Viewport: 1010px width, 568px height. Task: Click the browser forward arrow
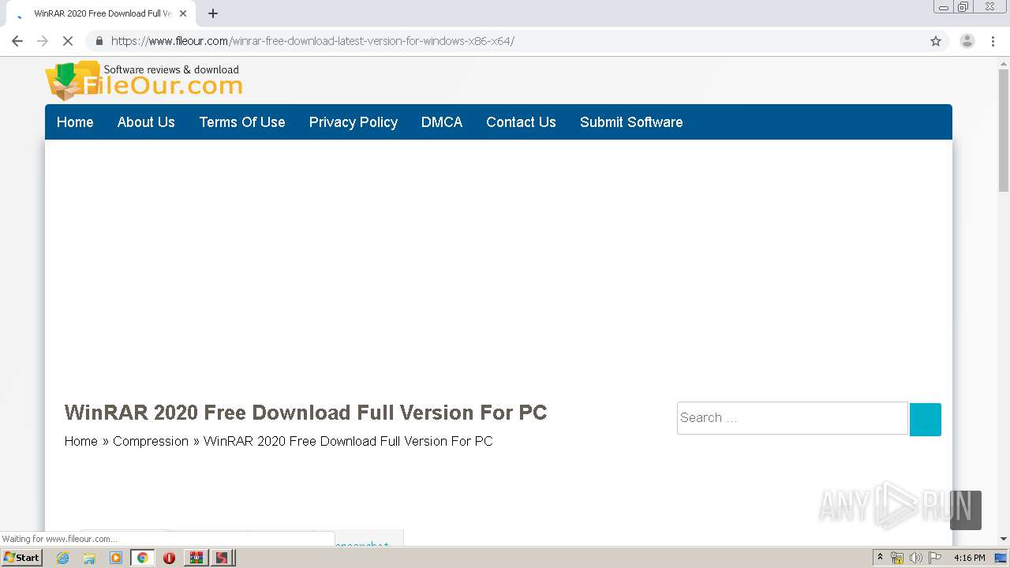[43, 41]
